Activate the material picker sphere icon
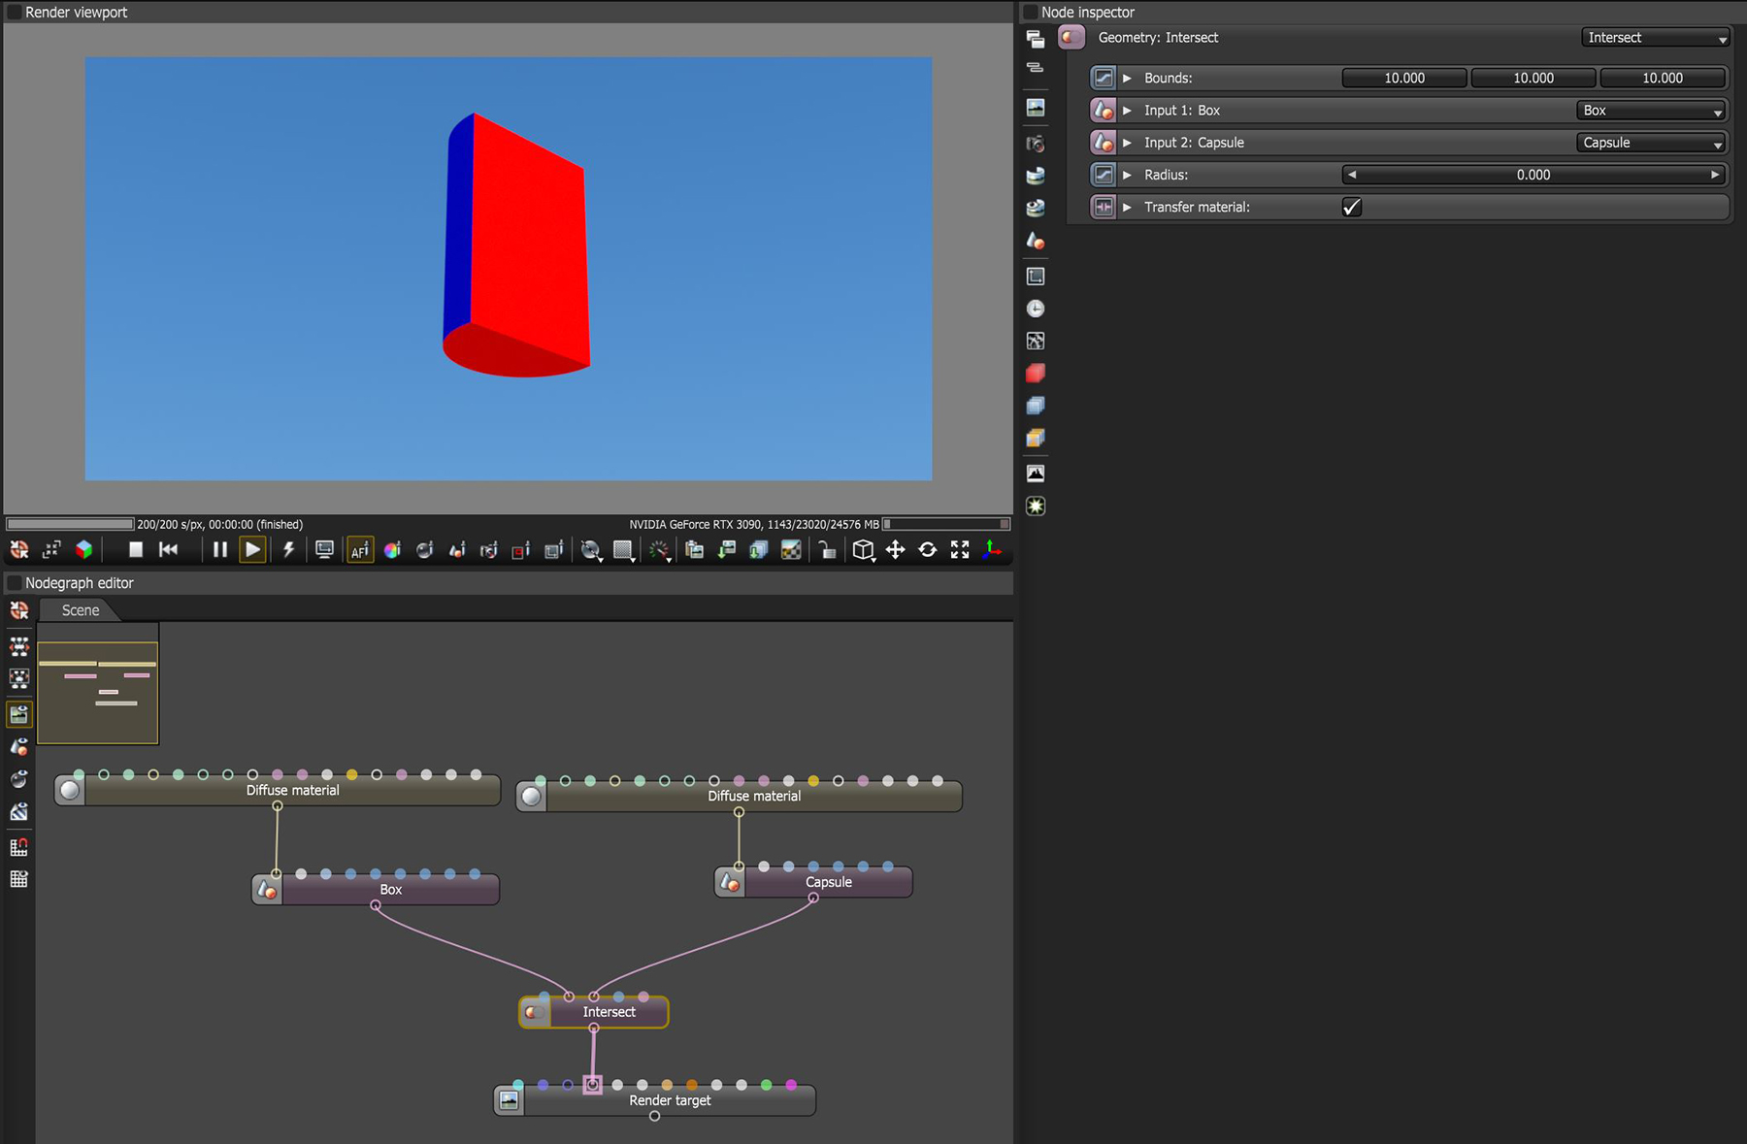The height and width of the screenshot is (1144, 1747). click(x=424, y=550)
